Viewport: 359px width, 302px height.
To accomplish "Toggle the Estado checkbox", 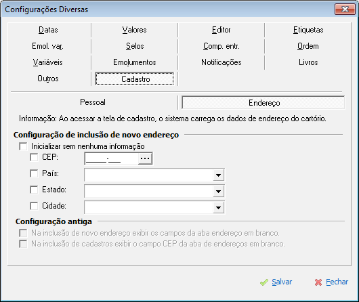I will coord(34,190).
